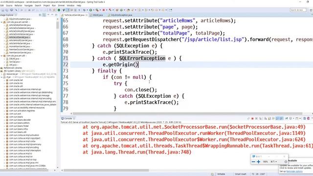Screen dimensions: 313x176
Task: Open the Navigate menu
Action: coord(28,5)
